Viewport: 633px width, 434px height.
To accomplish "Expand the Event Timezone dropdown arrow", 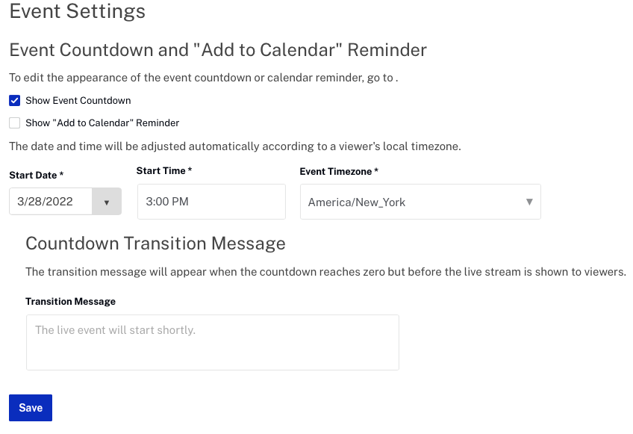I will [x=529, y=202].
